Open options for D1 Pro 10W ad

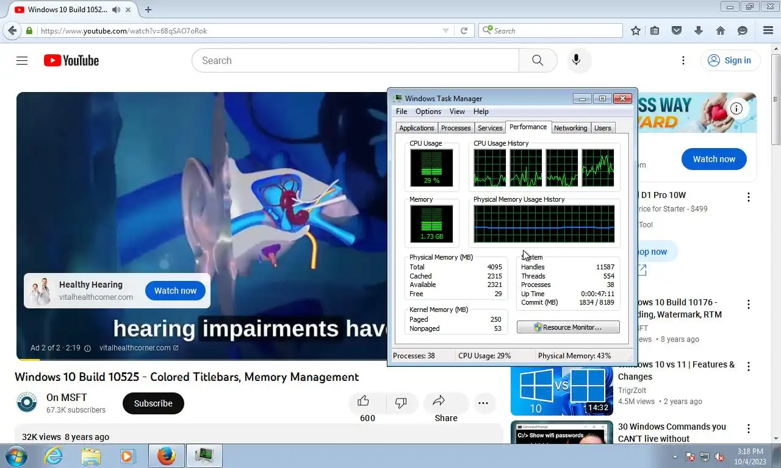[749, 197]
